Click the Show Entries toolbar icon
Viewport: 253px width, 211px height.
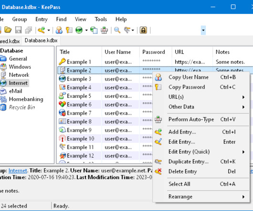coord(127,30)
